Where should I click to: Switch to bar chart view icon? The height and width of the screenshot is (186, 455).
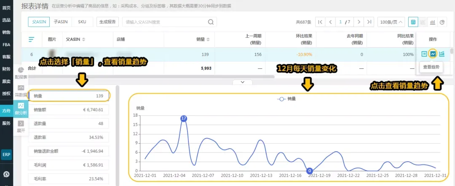click(x=432, y=22)
